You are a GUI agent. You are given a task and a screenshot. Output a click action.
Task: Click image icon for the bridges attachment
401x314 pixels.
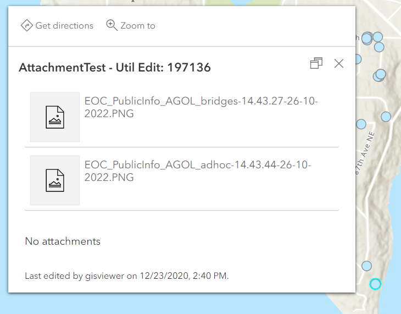(x=55, y=118)
